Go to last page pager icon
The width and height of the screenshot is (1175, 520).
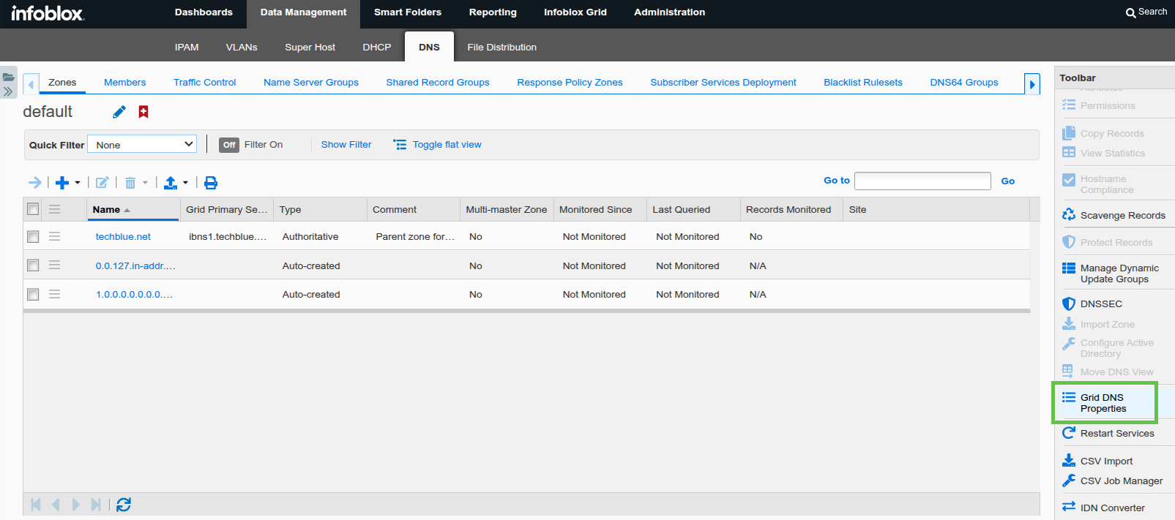pyautogui.click(x=96, y=505)
